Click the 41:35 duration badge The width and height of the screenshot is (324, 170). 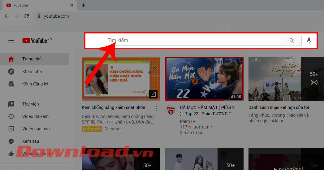[x=236, y=97]
